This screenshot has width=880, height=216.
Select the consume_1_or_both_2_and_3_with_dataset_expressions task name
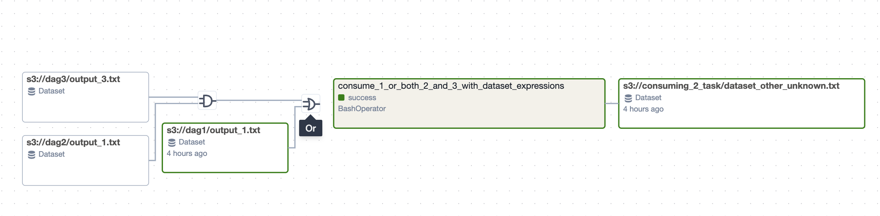tap(451, 86)
